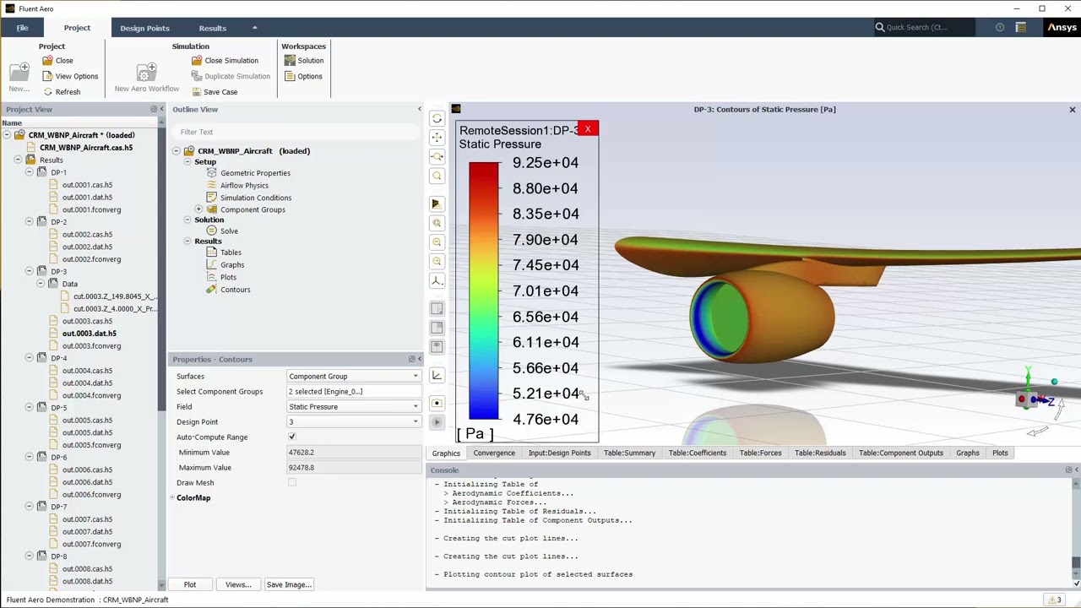Click the greyed play arrow icon

[437, 421]
